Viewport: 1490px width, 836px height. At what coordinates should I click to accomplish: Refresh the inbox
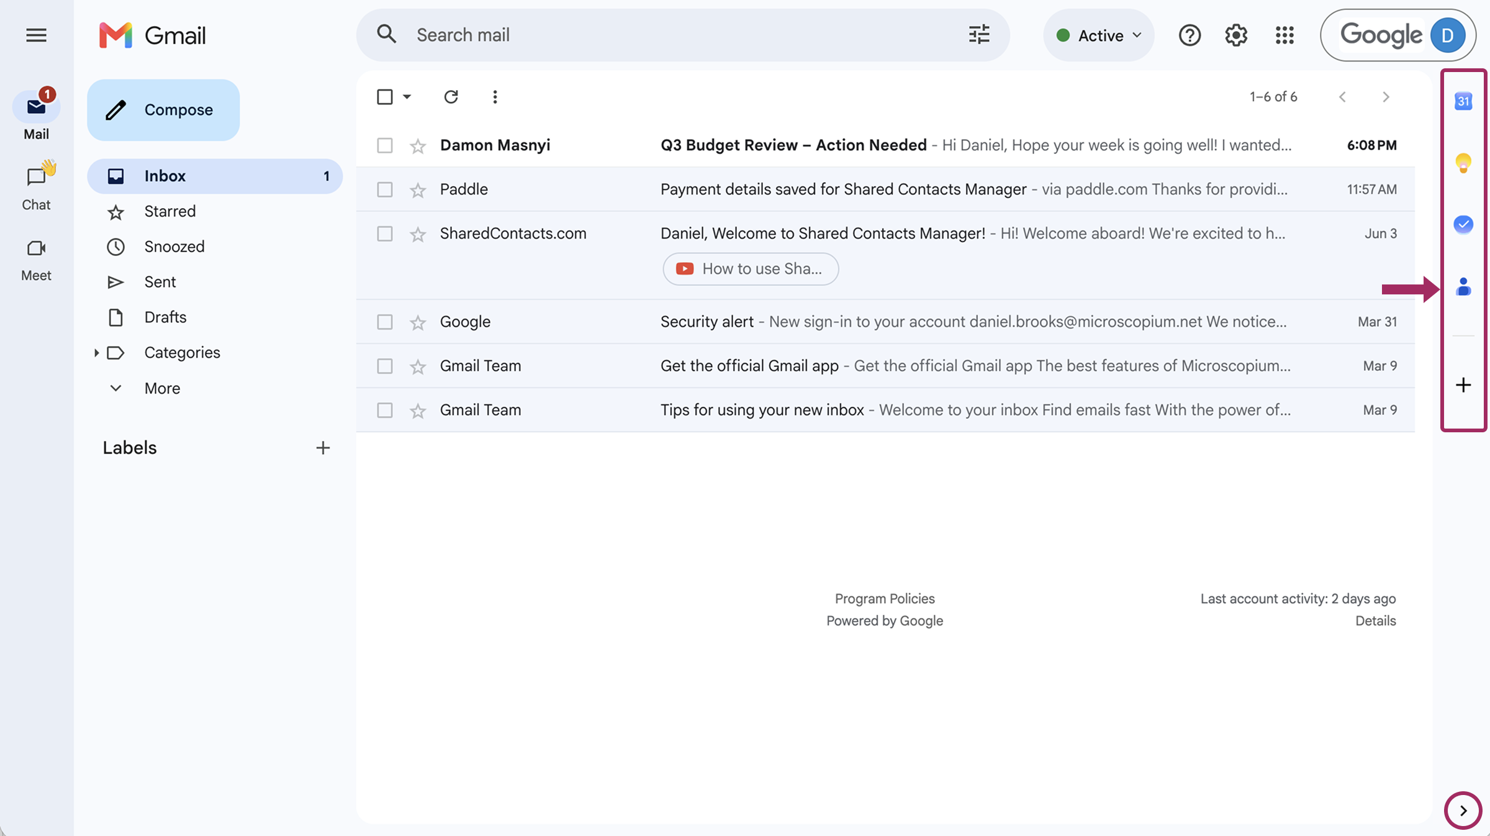451,97
